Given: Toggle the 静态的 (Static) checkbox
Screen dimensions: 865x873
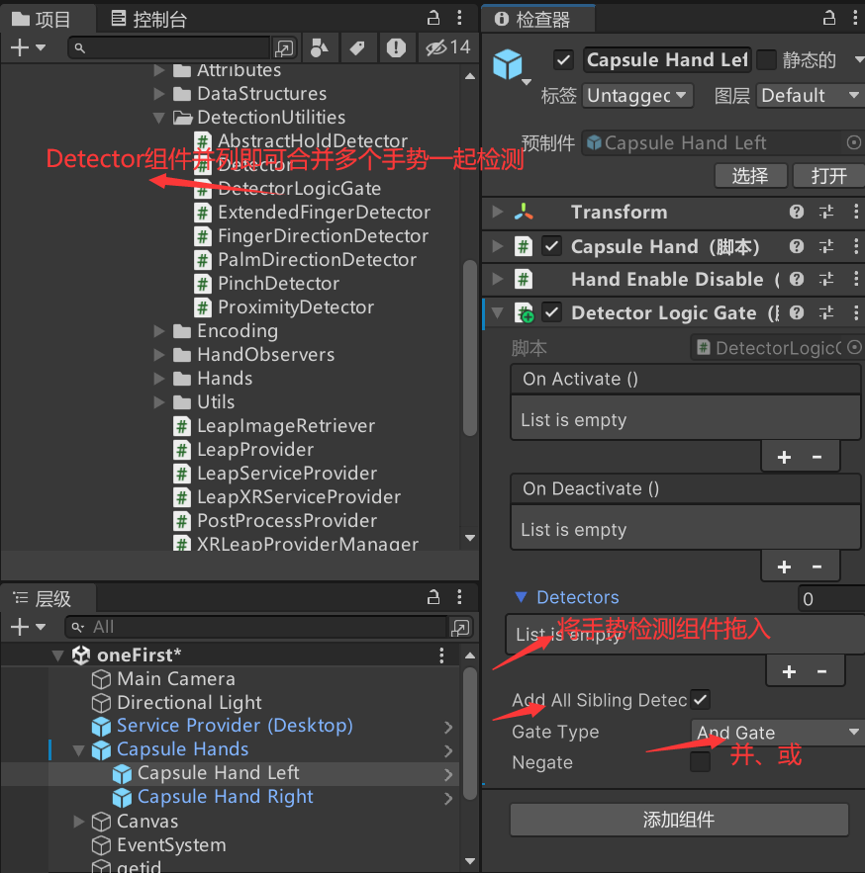Looking at the screenshot, I should 767,59.
